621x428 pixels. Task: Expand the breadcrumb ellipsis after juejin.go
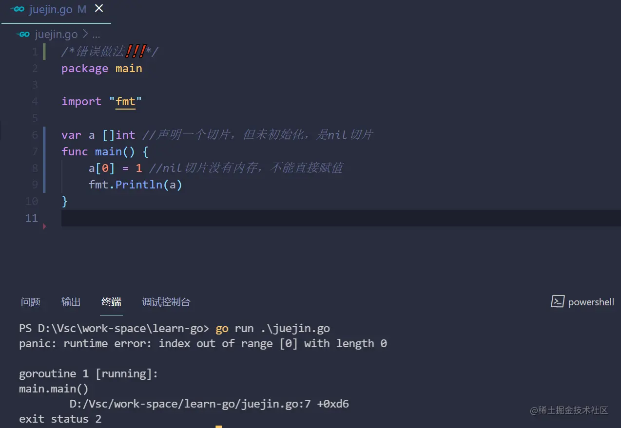coord(96,35)
